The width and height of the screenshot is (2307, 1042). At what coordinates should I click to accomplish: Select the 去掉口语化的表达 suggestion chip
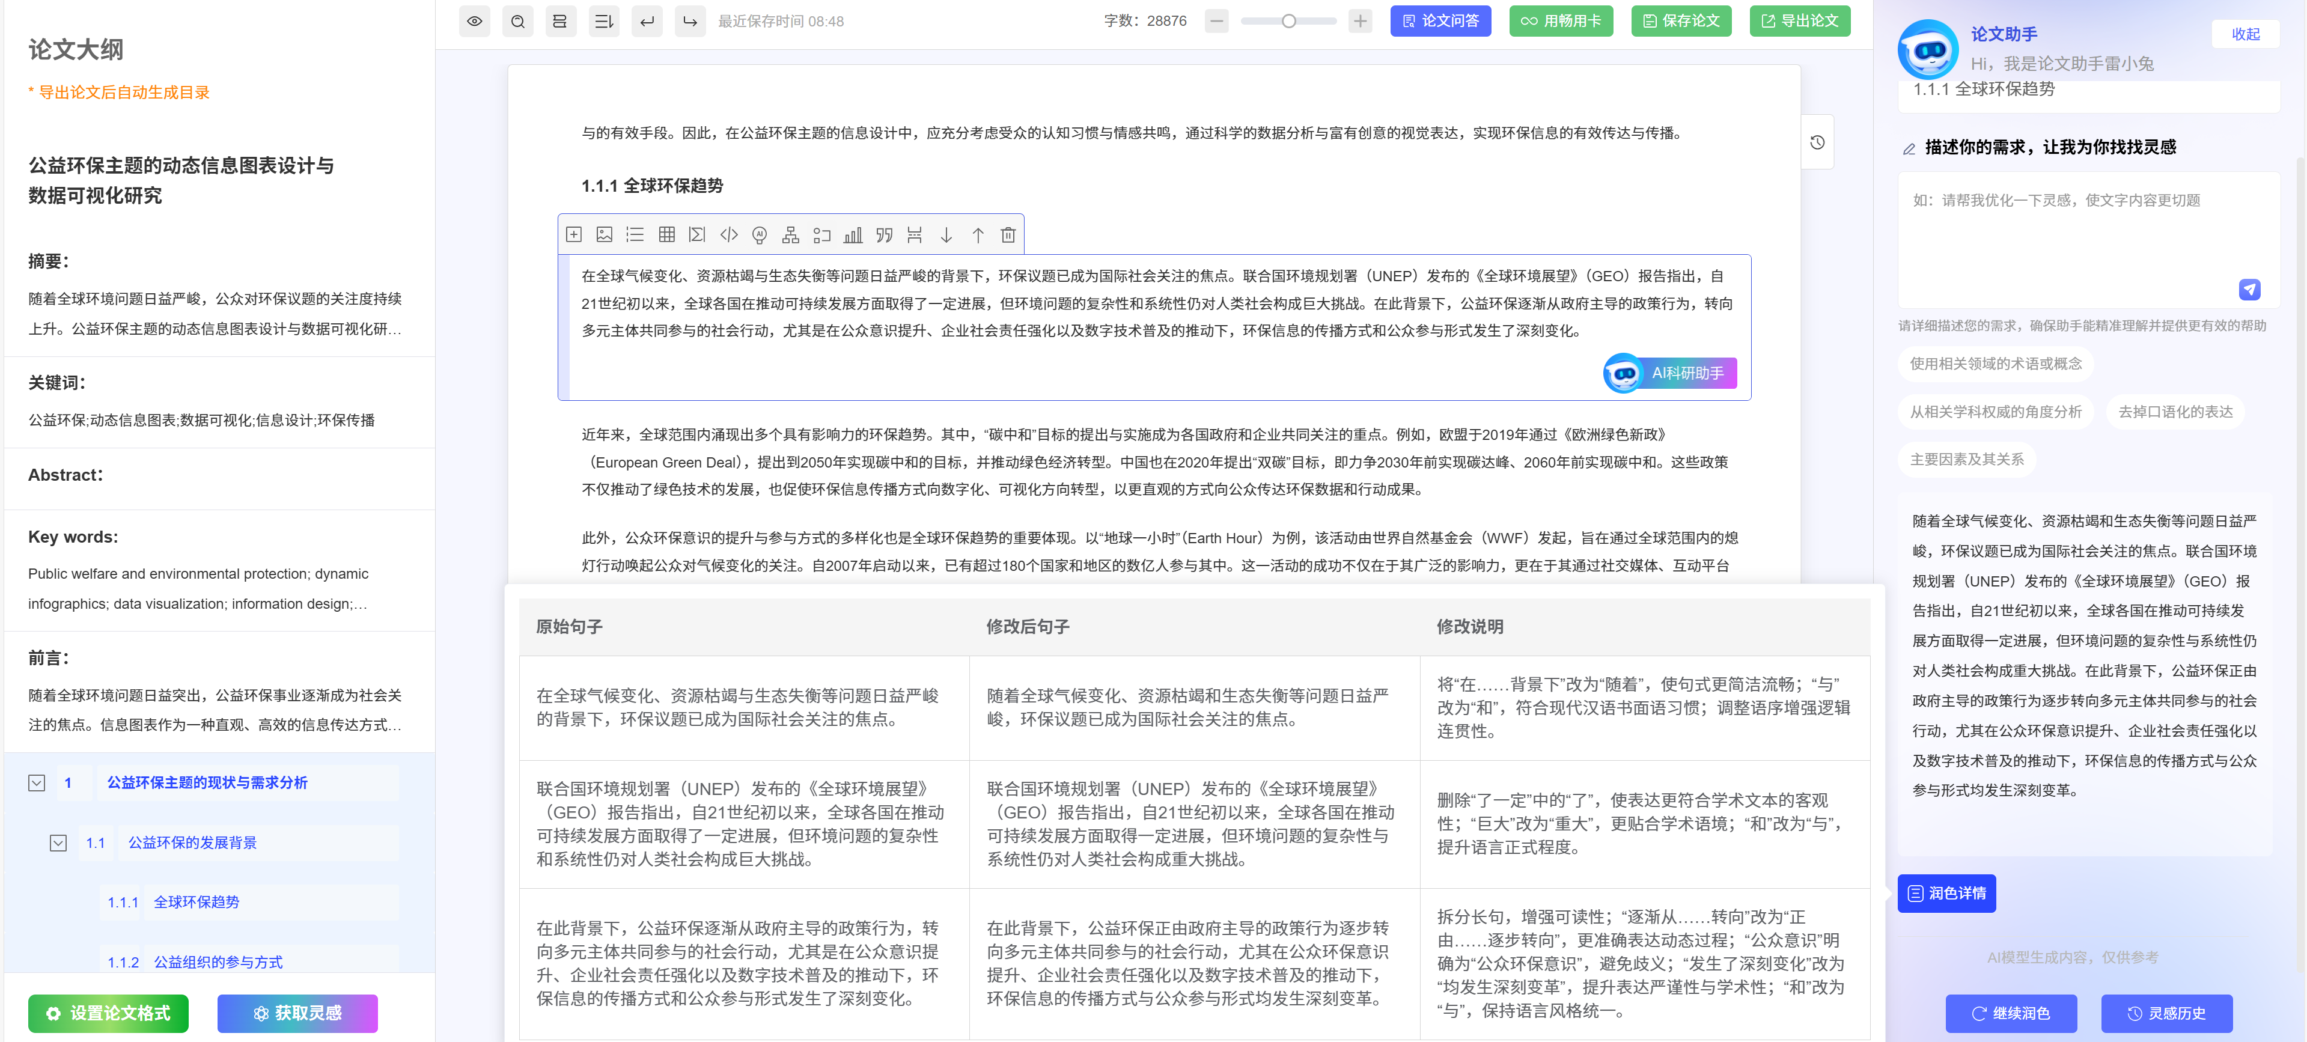pos(2174,412)
